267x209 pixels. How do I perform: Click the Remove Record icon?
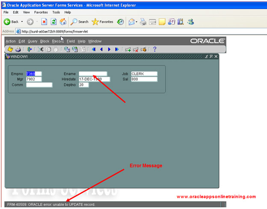[136, 50]
